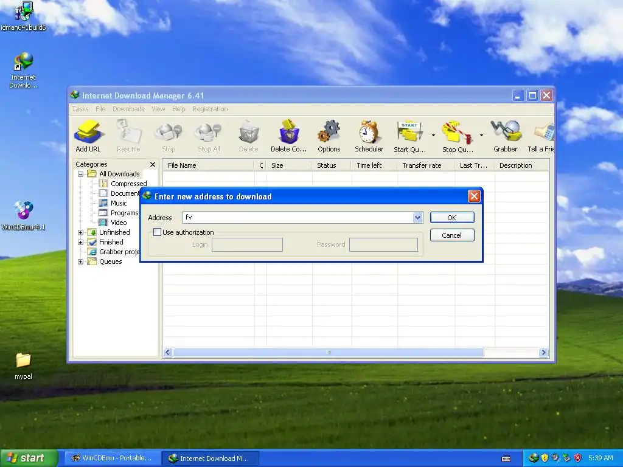Expand the Queues tree node
Screen dimensions: 623x467
pyautogui.click(x=81, y=261)
